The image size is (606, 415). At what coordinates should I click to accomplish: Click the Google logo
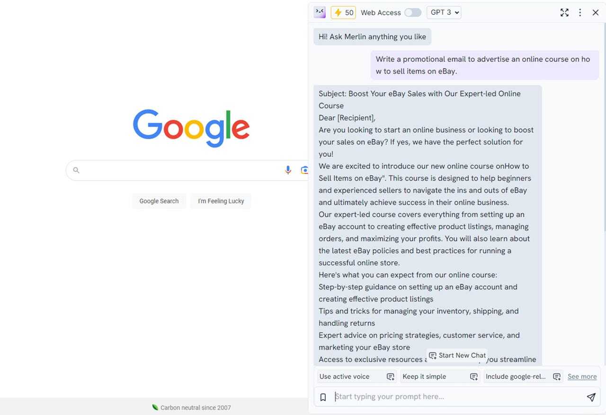191,128
